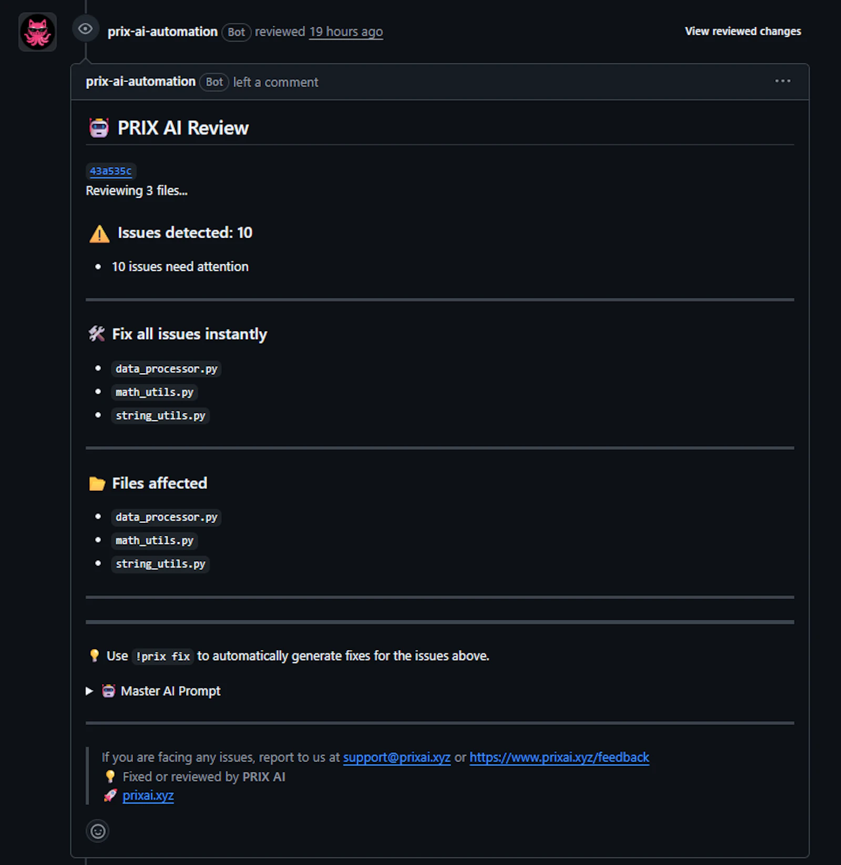The image size is (841, 865).
Task: Open View reviewed changes
Action: point(743,31)
